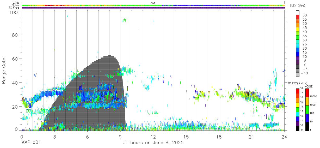Click UT hour tick label 12

click(x=153, y=137)
